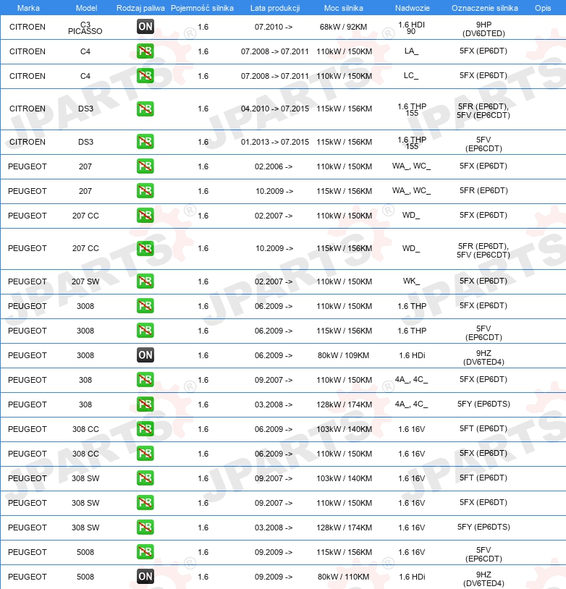Click the petrol icon for 308 4A_, 4C_ 174KM
This screenshot has width=566, height=589.
[145, 404]
